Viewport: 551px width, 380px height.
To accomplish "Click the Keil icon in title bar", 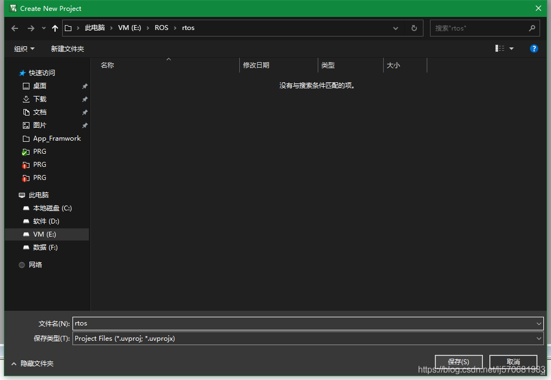I will point(14,8).
